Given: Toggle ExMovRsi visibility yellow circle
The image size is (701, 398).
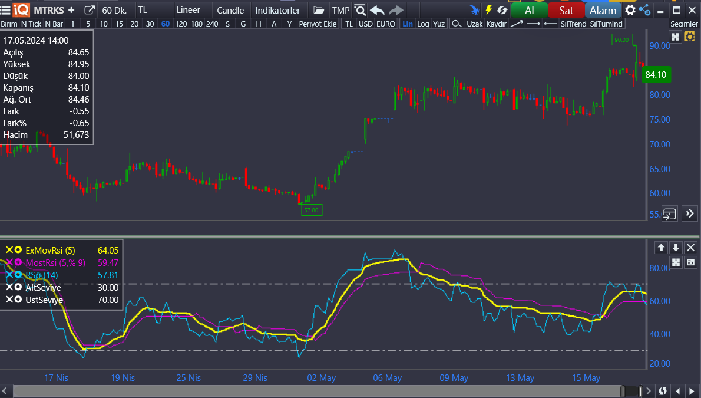Looking at the screenshot, I should coord(18,250).
